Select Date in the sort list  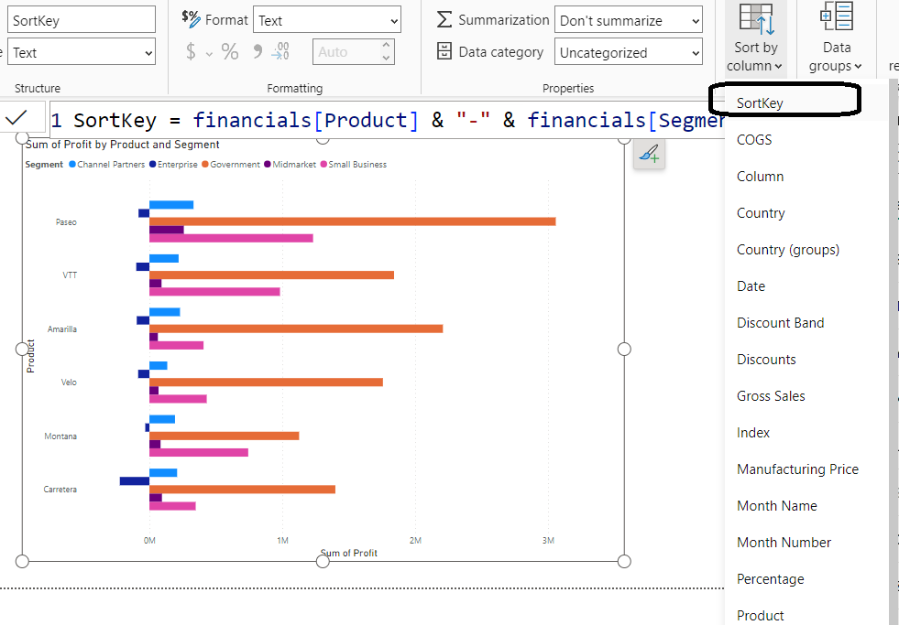[806, 286]
